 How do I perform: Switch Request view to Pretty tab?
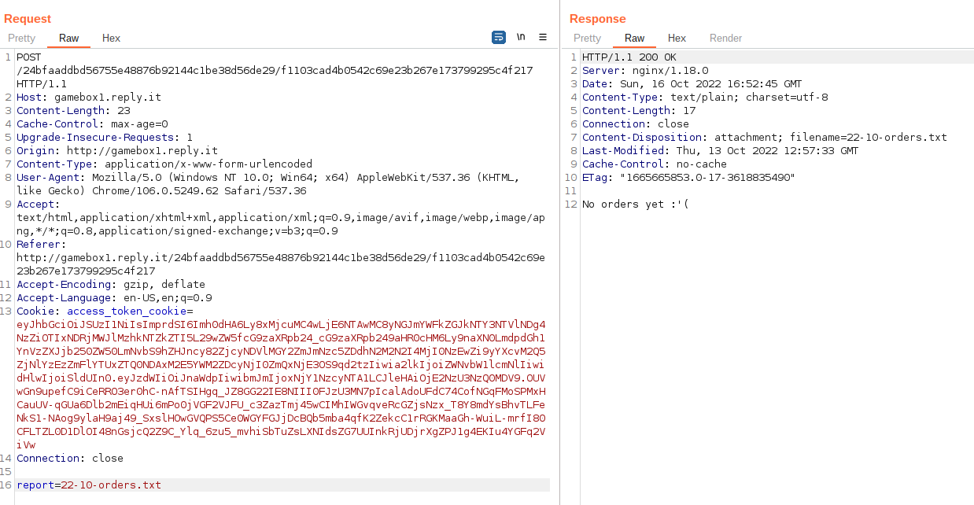tap(22, 38)
